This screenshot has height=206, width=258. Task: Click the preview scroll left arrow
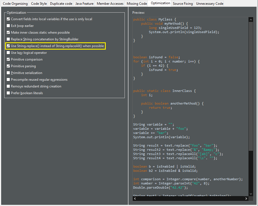[x=135, y=199]
